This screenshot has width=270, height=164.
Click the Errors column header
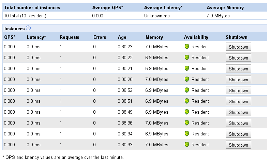pyautogui.click(x=100, y=37)
